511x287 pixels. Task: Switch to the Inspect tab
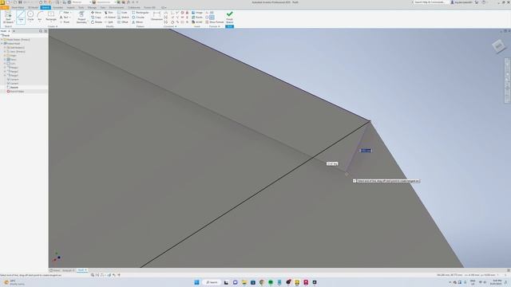(x=70, y=7)
